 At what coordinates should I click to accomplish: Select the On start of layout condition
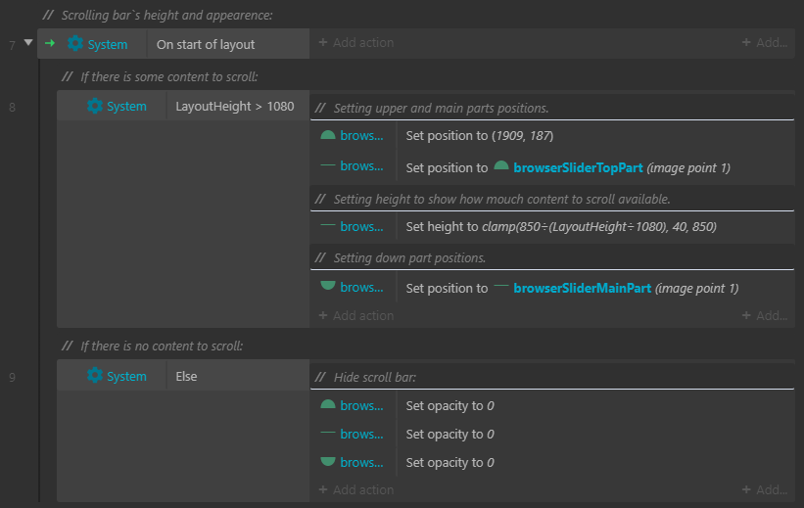coord(206,45)
